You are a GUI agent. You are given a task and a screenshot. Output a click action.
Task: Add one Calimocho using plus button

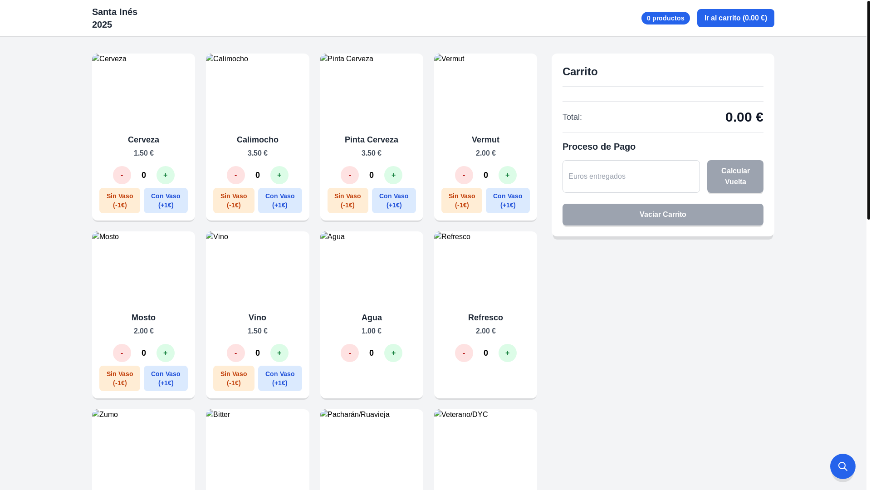(x=279, y=175)
